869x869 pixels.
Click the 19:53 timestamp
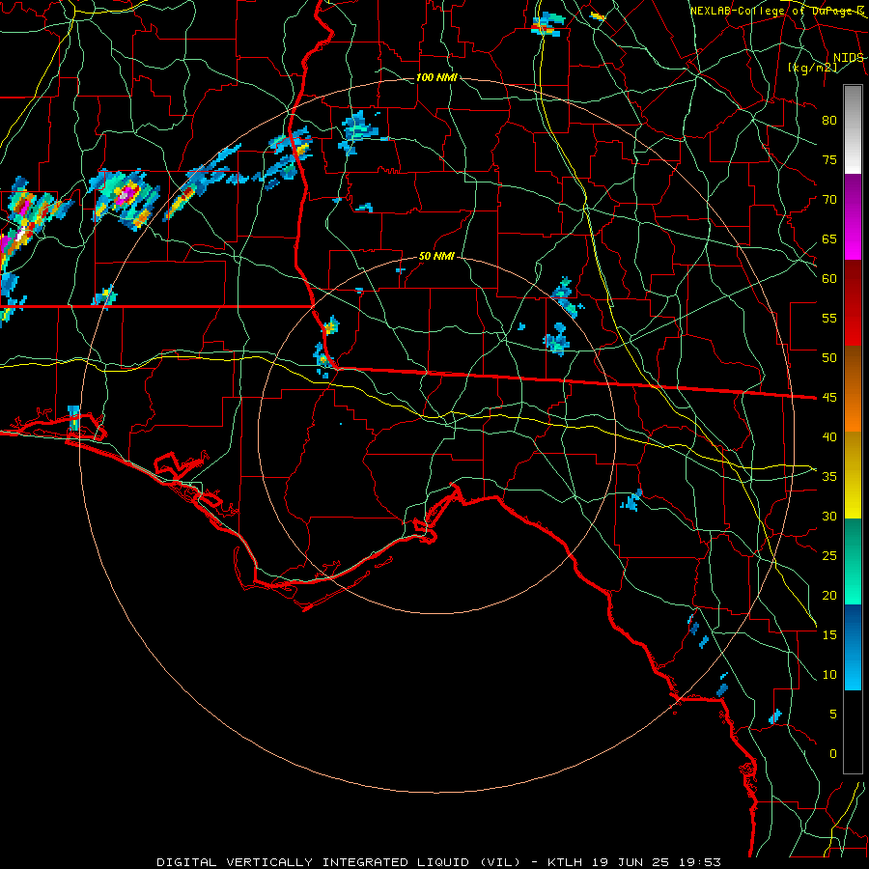[702, 862]
